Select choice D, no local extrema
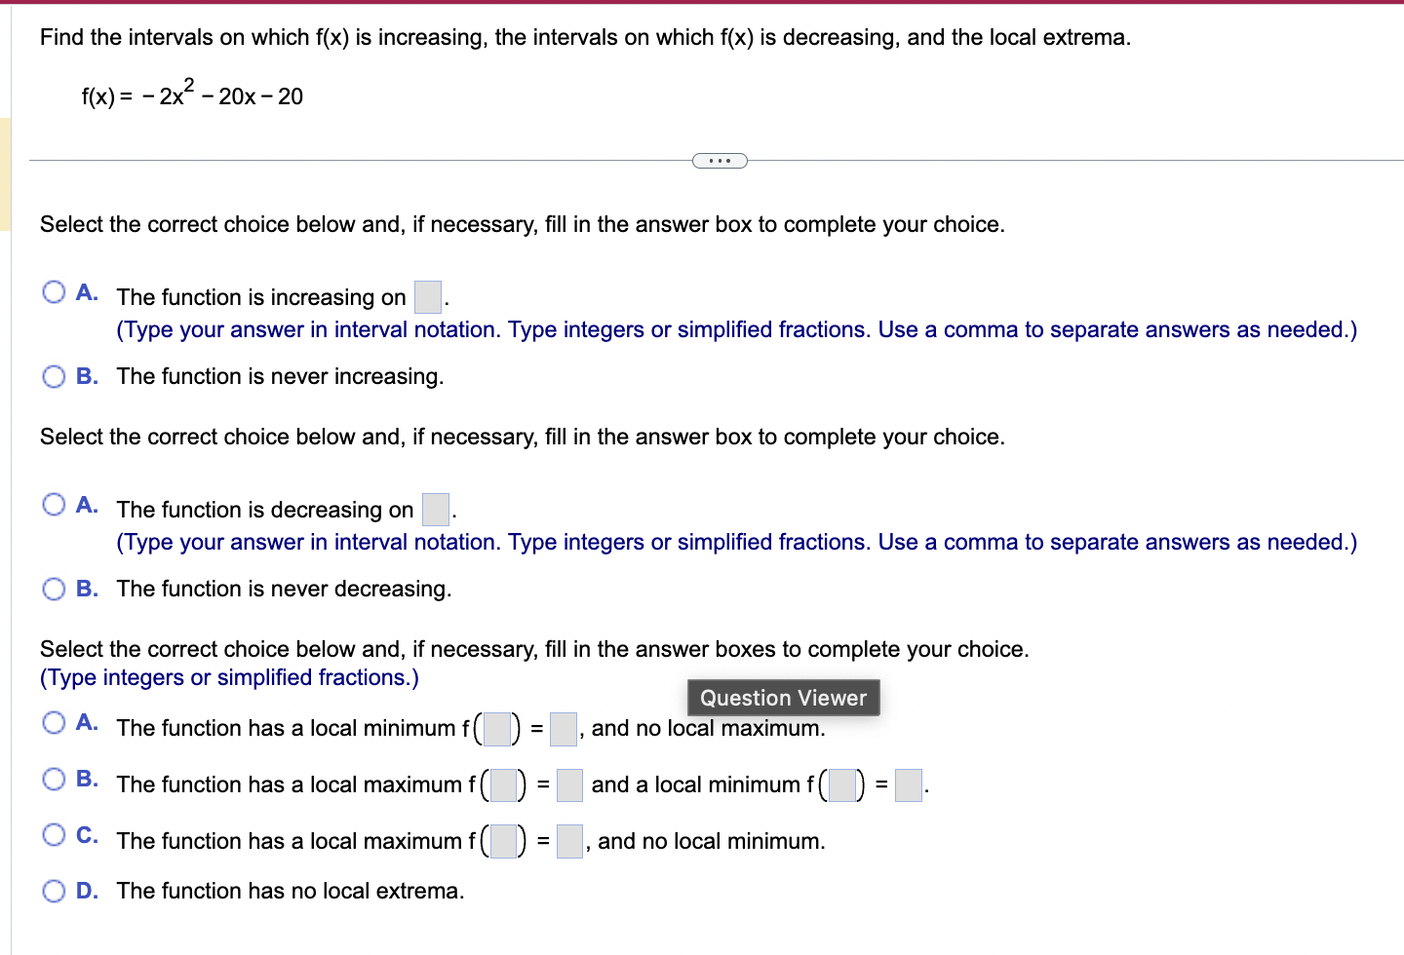This screenshot has width=1404, height=955. click(x=54, y=890)
